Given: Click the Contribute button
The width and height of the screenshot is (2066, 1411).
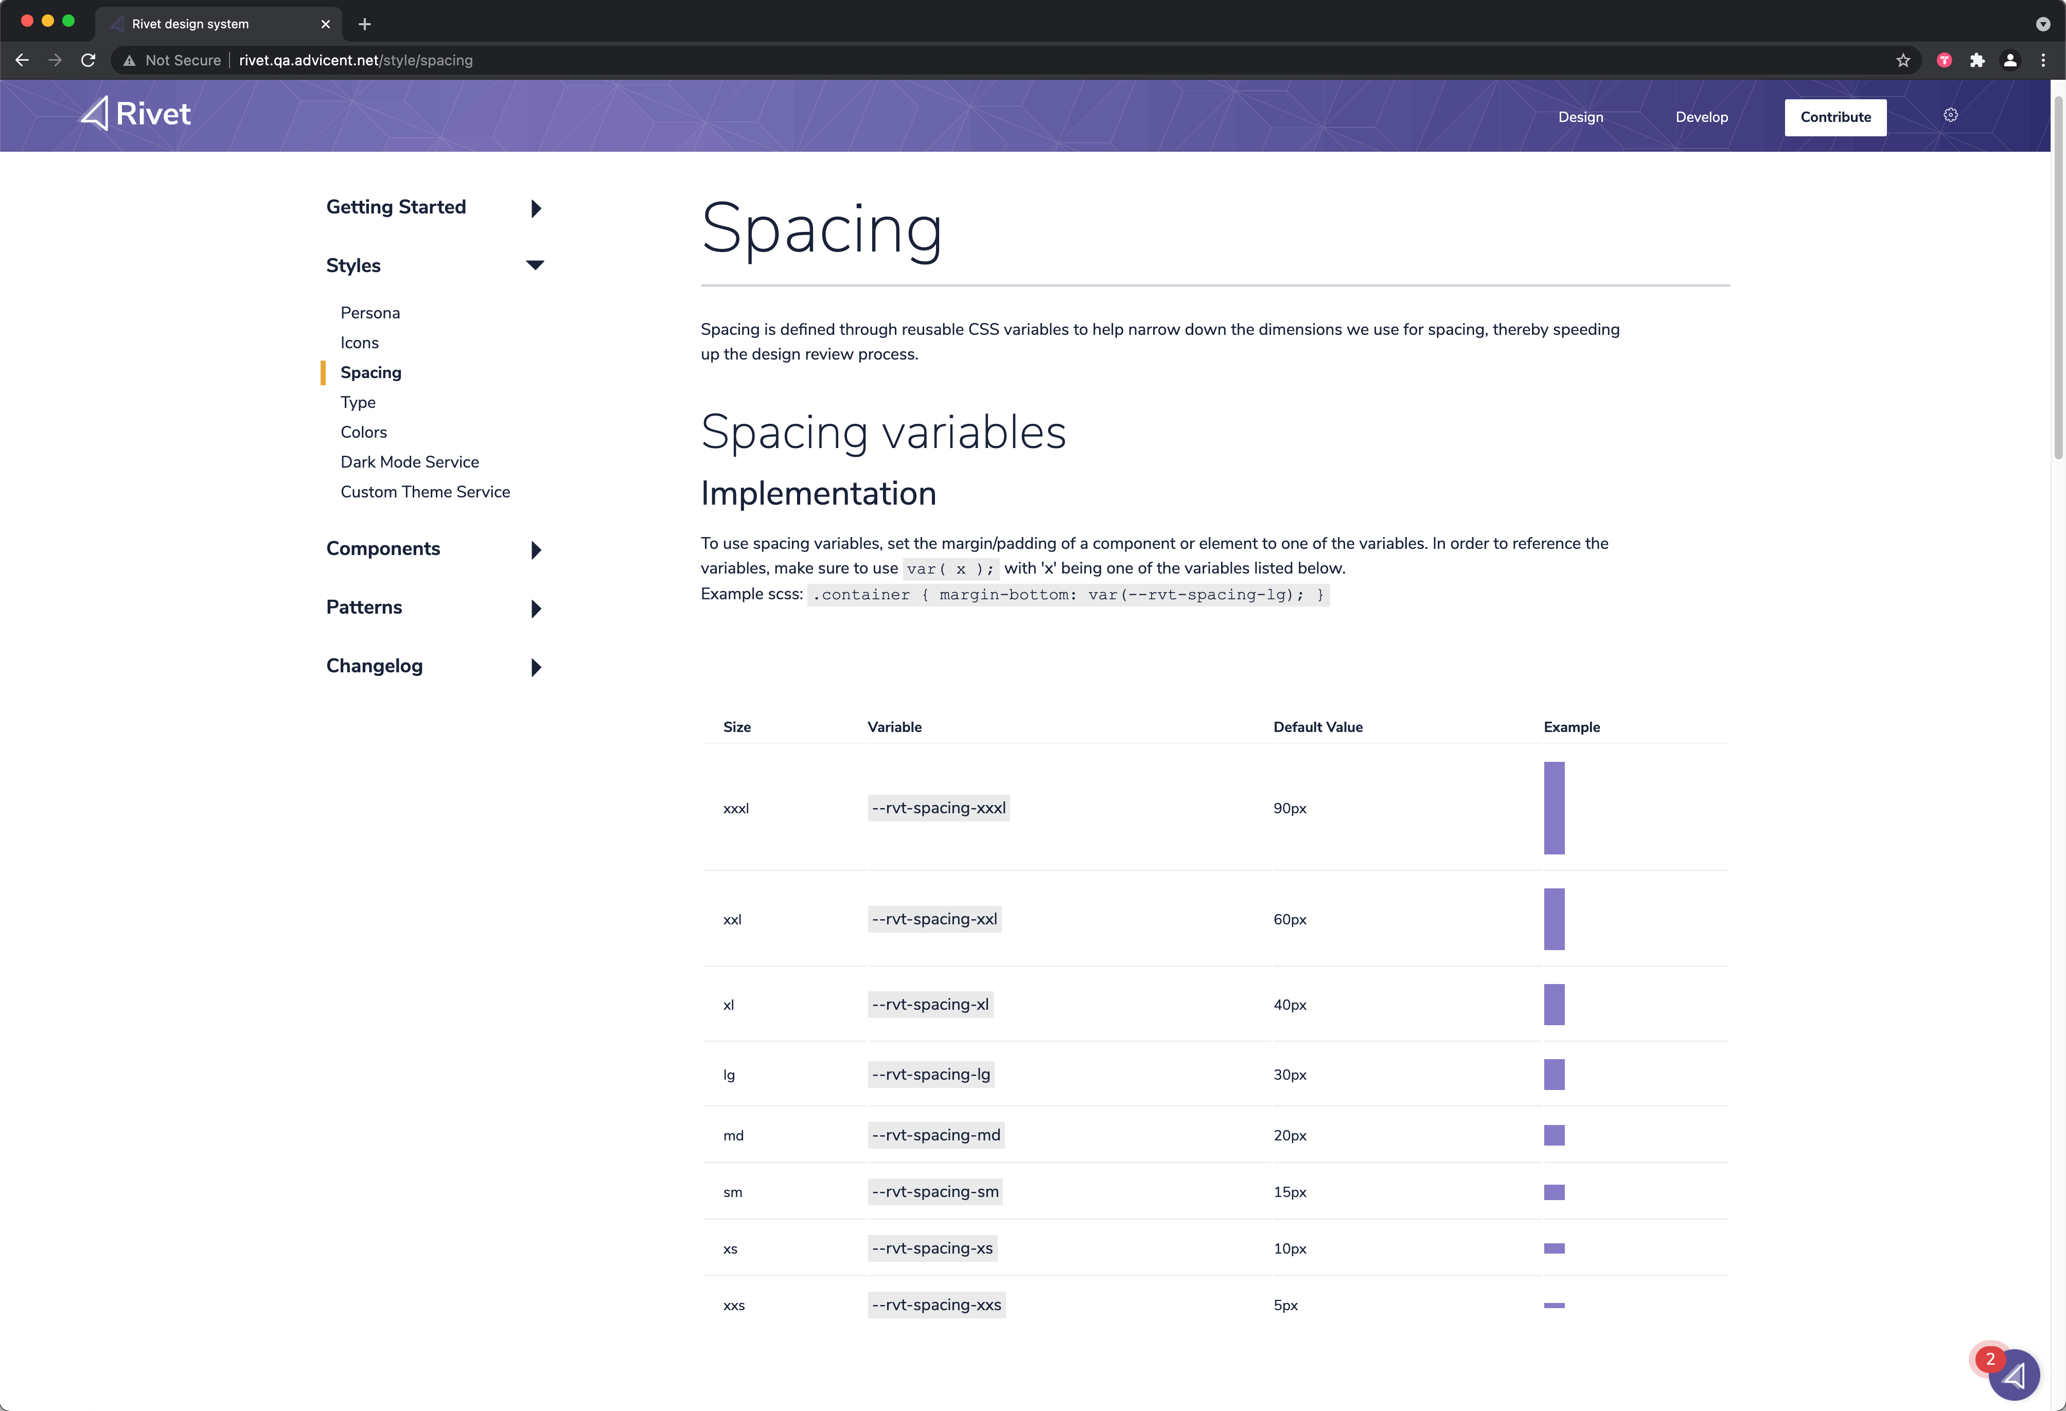Looking at the screenshot, I should click(x=1835, y=117).
